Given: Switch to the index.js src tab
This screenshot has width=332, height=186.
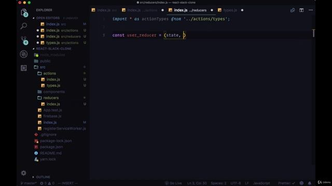Looking at the screenshot, I should coord(104,10).
